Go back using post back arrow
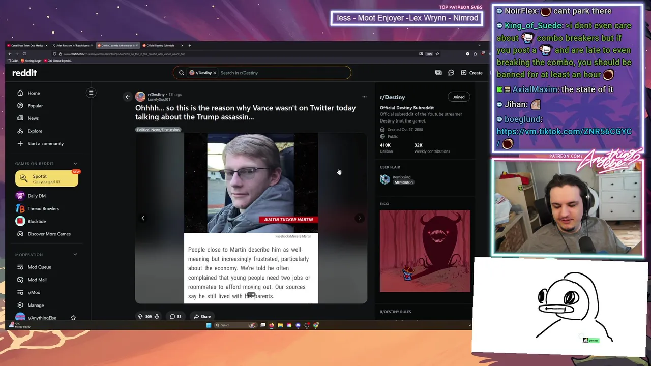 pyautogui.click(x=128, y=97)
